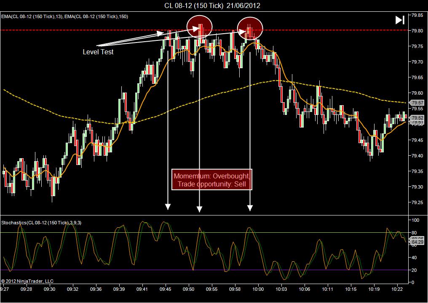Click the 10:00 time axis label

pos(258,289)
